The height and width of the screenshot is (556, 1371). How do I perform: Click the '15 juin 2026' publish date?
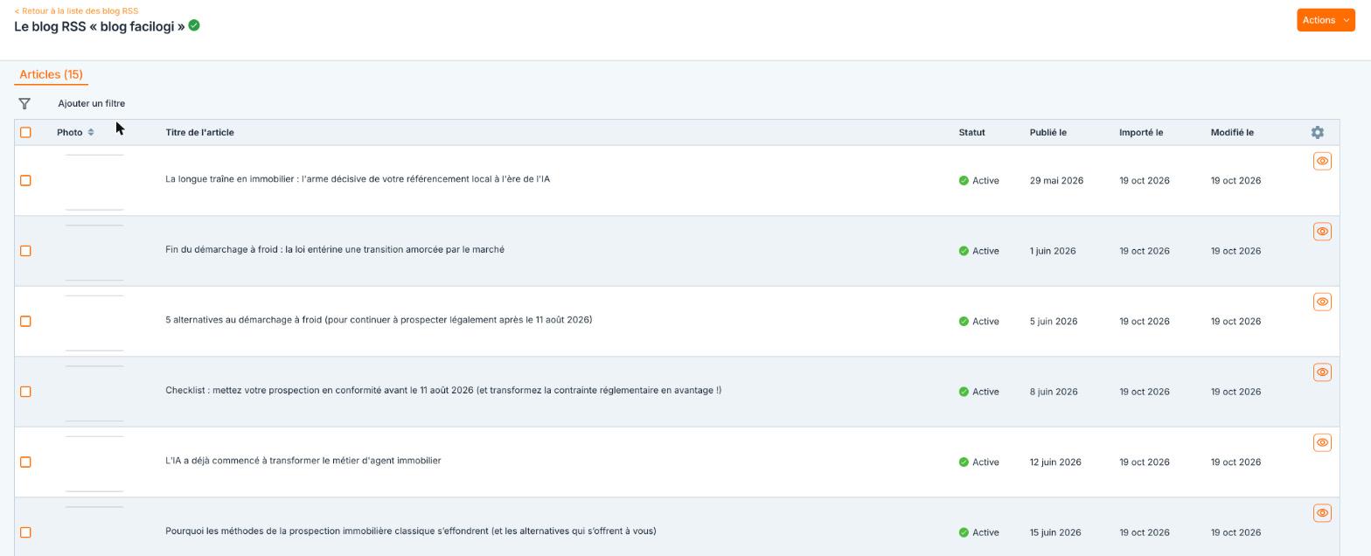pyautogui.click(x=1055, y=532)
